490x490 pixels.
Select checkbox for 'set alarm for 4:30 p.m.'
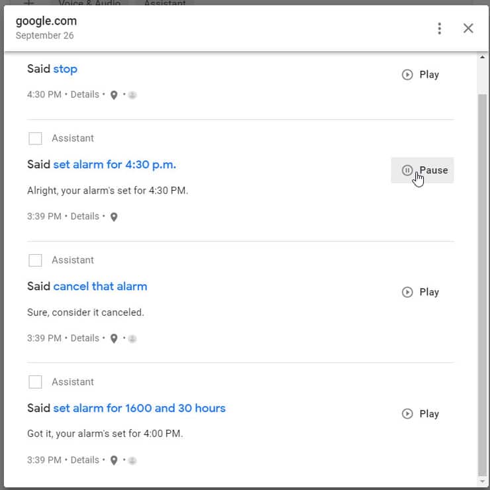(36, 138)
